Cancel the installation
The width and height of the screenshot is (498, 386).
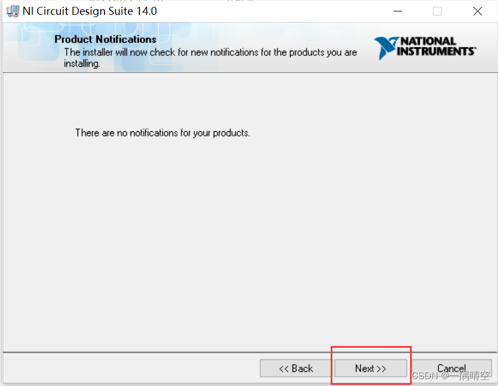click(x=451, y=368)
